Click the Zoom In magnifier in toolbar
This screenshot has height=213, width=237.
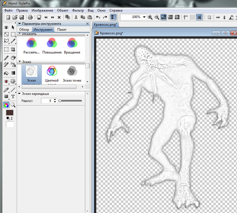(x=150, y=17)
